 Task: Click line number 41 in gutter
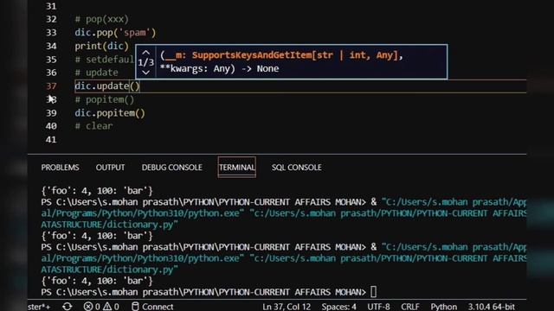pos(51,140)
